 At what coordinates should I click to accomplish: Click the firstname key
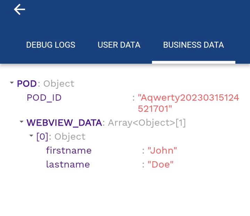(69, 151)
